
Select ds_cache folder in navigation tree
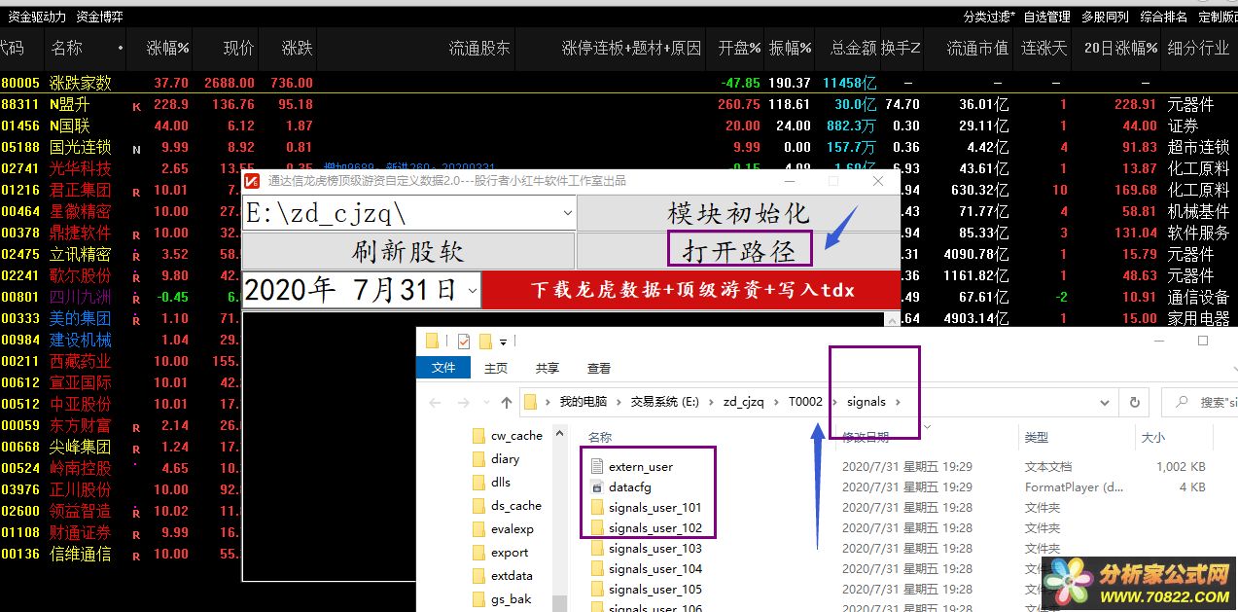coord(515,506)
